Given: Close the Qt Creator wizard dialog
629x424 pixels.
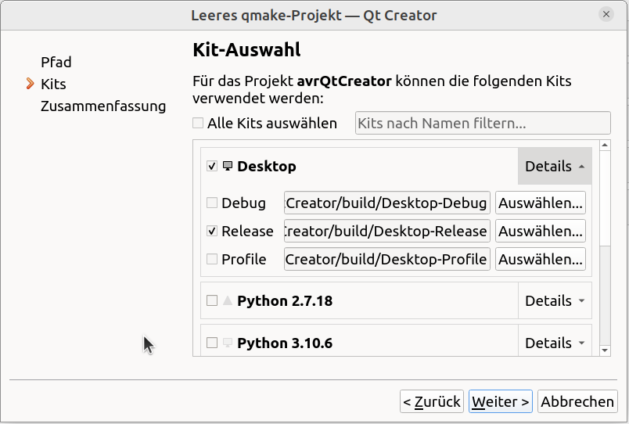Looking at the screenshot, I should point(606,14).
